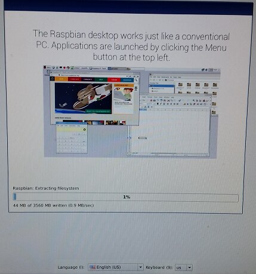Click the 1% installation progress bar

click(126, 197)
